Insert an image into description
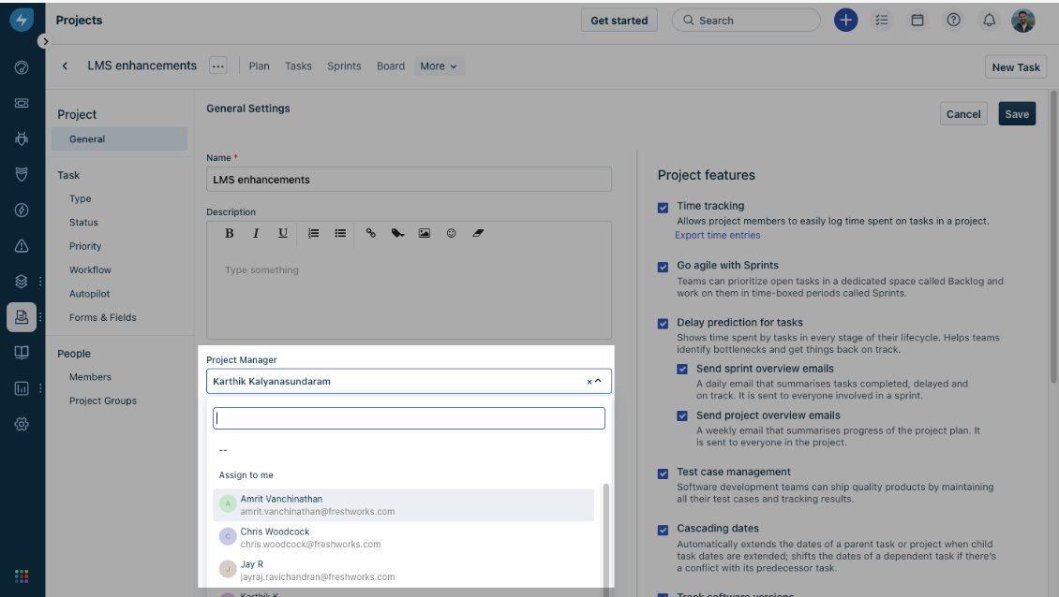The width and height of the screenshot is (1059, 597). [x=424, y=233]
